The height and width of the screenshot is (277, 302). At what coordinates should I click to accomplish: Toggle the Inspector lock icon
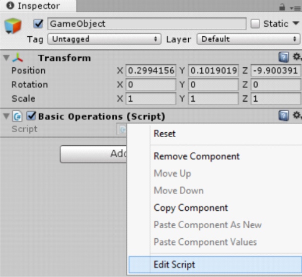(282, 8)
